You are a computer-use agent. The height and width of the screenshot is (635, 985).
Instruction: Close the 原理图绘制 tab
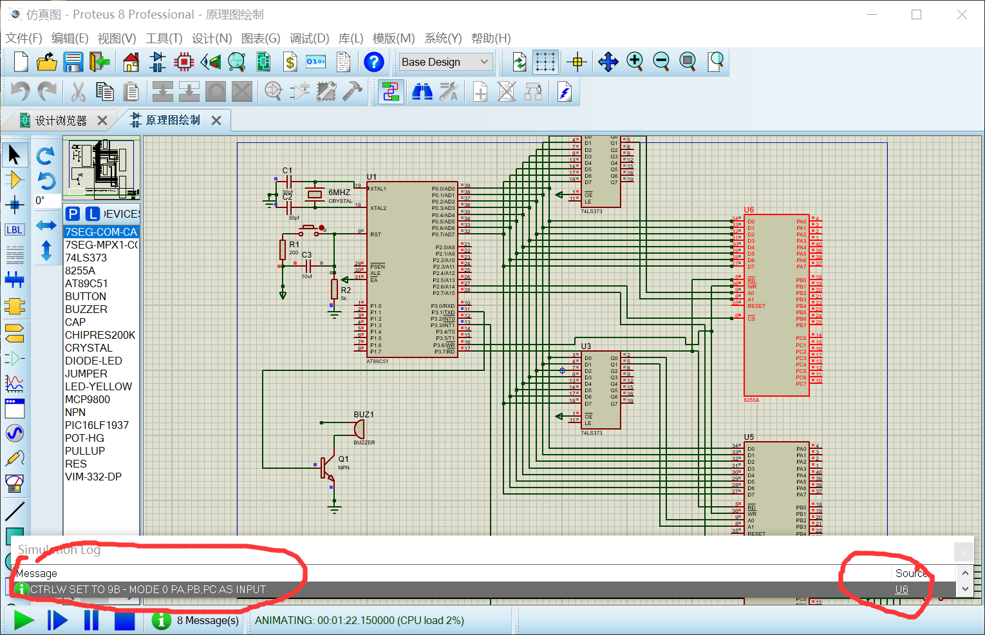tap(216, 120)
